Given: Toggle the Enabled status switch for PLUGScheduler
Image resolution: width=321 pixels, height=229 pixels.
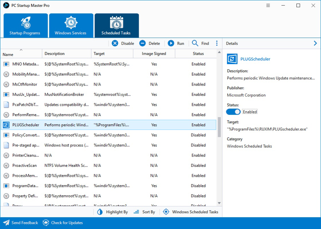Looking at the screenshot, I should pos(233,112).
